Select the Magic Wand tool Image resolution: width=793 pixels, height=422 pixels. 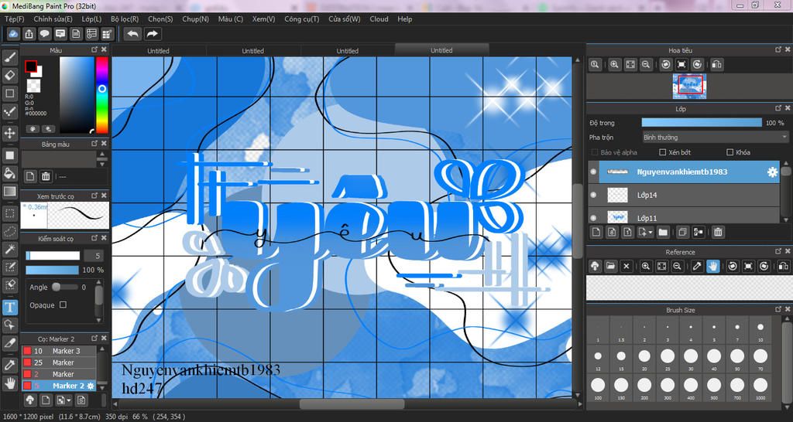point(9,248)
